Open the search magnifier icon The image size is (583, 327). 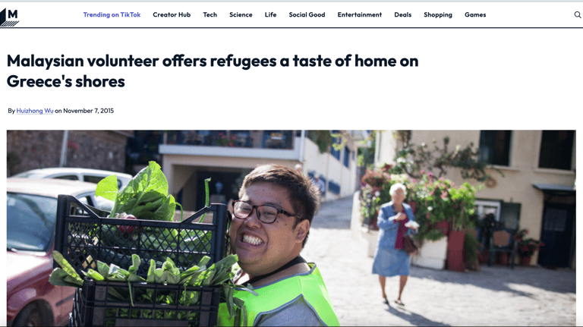578,15
